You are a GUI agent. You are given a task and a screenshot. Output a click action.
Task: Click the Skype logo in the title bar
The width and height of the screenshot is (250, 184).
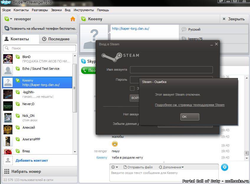point(6,2)
